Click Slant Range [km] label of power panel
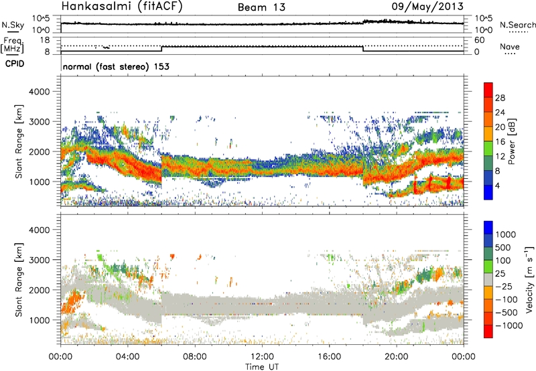Viewport: 536px width, 371px height. click(19, 141)
